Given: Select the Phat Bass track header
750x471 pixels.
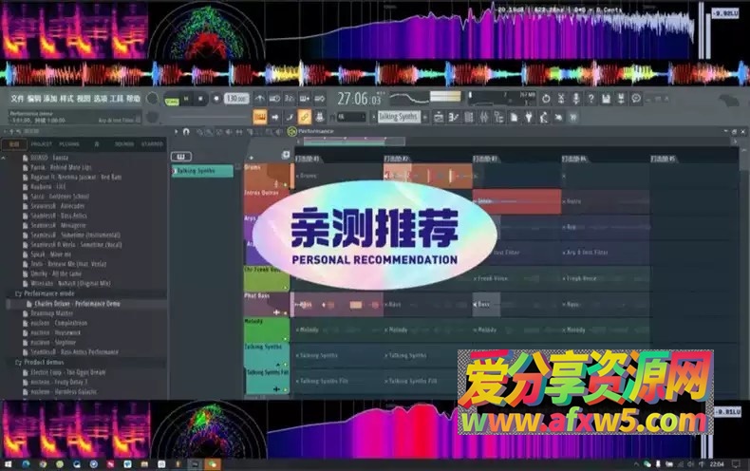Looking at the screenshot, I should click(266, 305).
